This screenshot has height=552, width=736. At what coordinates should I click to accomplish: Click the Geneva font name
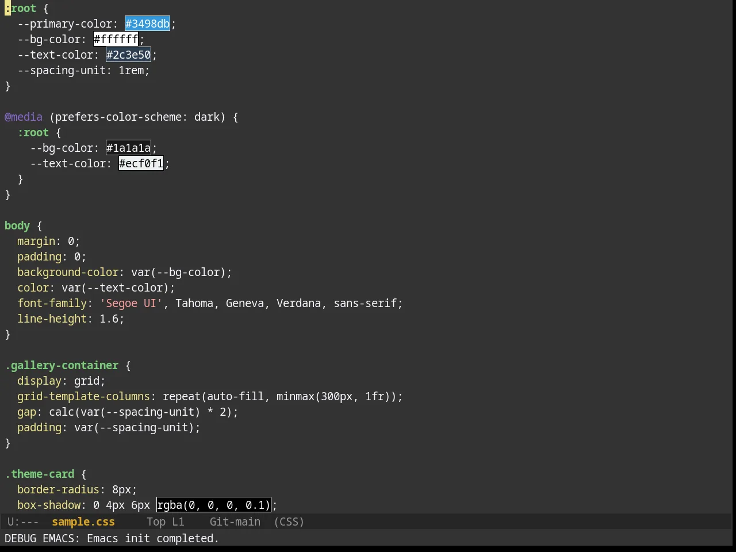click(x=245, y=303)
